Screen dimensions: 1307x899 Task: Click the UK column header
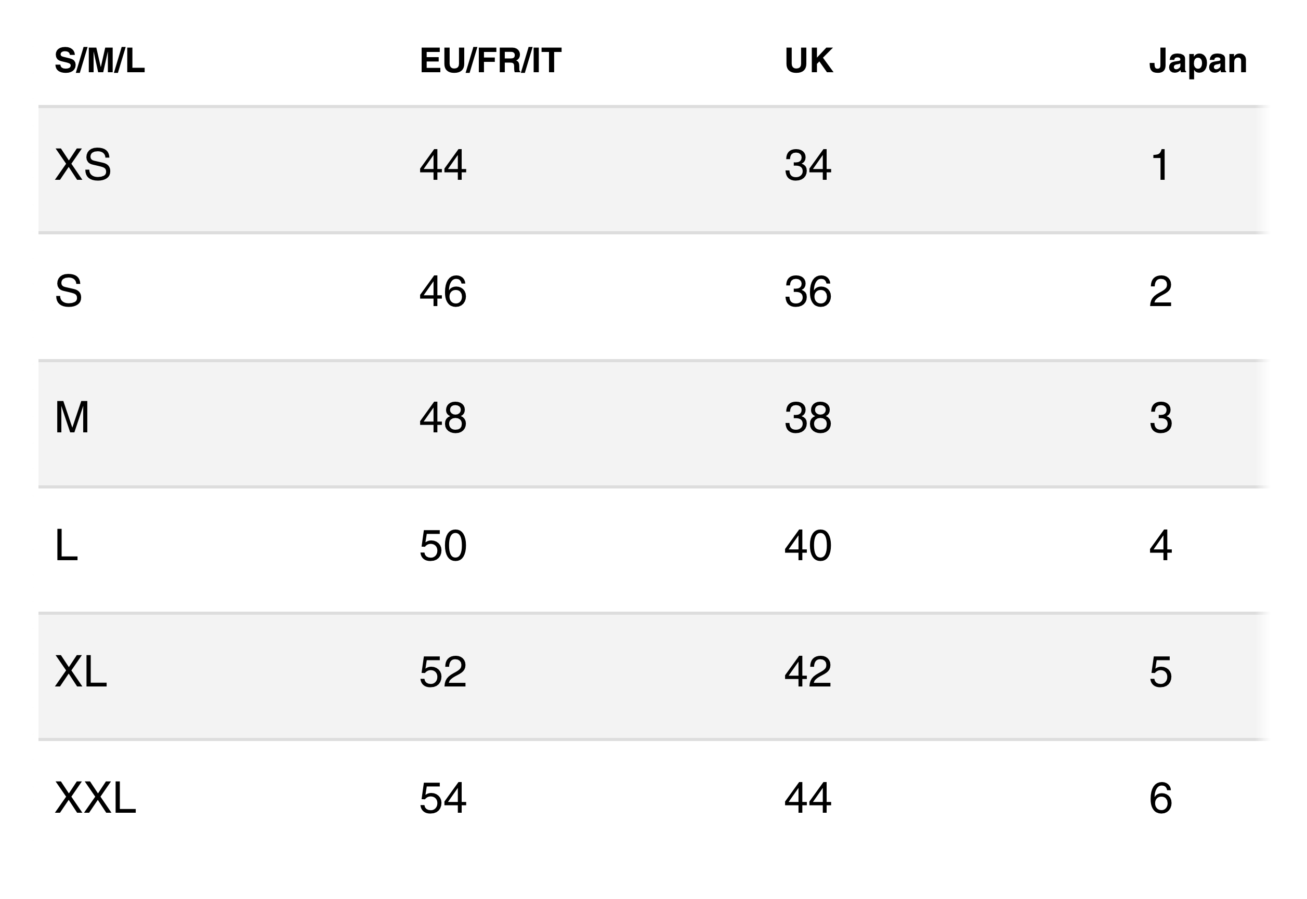tap(808, 60)
